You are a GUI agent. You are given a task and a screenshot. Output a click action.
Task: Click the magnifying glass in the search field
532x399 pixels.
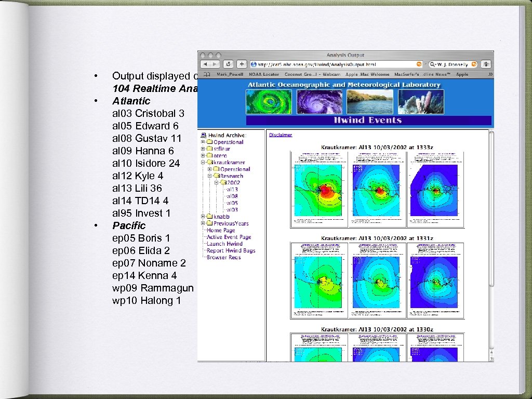433,63
